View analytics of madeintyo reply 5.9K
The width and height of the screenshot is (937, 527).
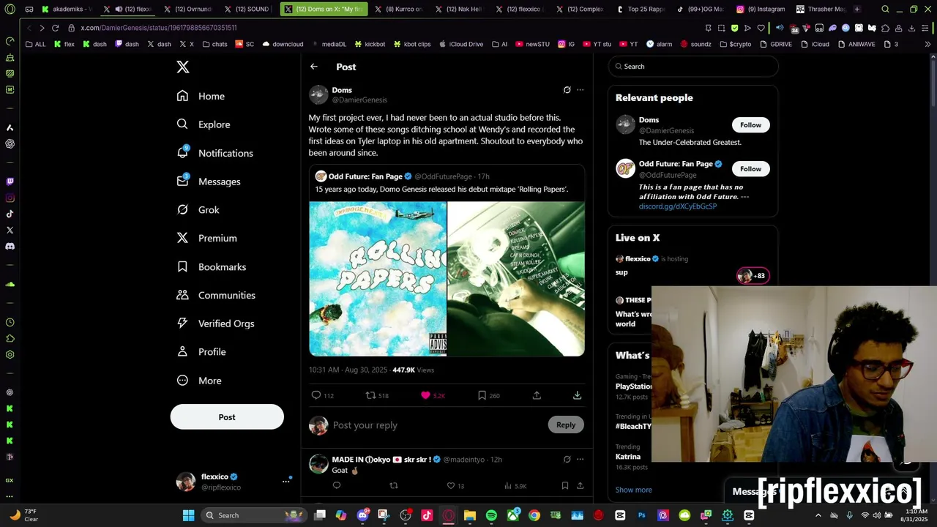[515, 485]
